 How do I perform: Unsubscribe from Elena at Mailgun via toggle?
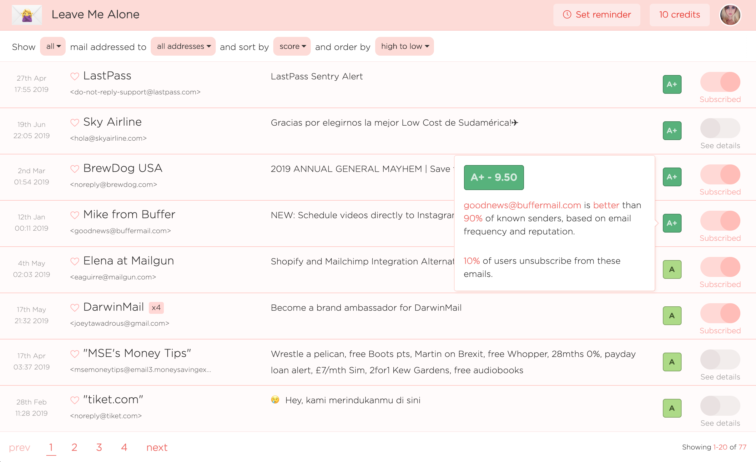click(x=720, y=267)
